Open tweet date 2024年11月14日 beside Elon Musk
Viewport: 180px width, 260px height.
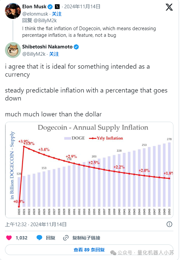point(82,7)
